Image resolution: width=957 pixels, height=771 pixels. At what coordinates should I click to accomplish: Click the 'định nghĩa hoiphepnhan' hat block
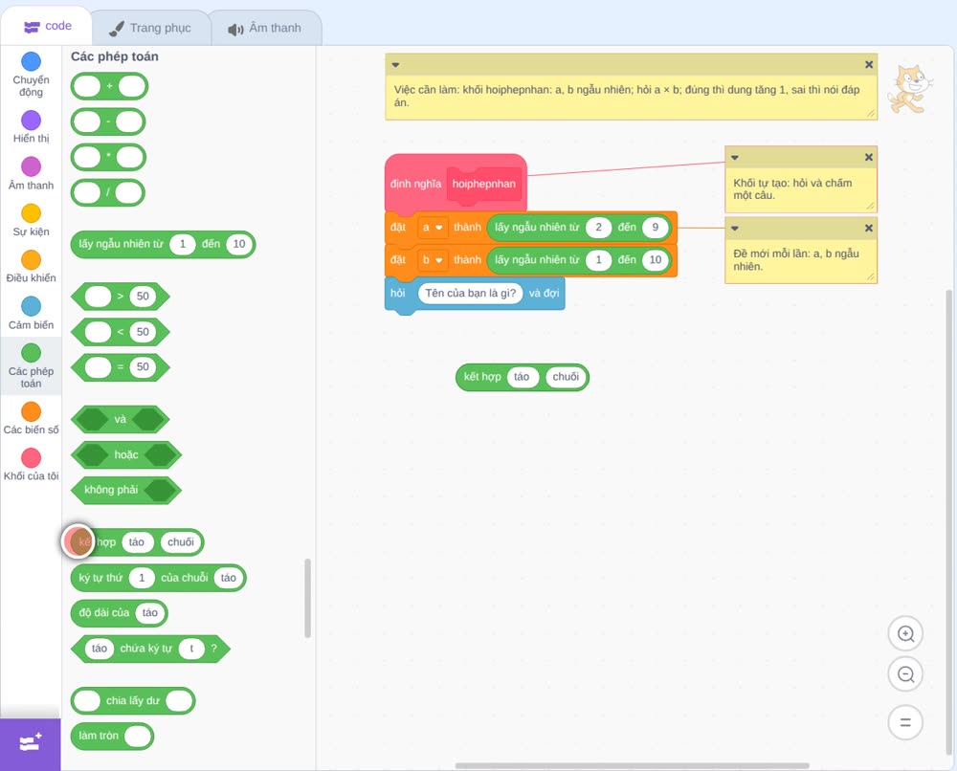[456, 183]
